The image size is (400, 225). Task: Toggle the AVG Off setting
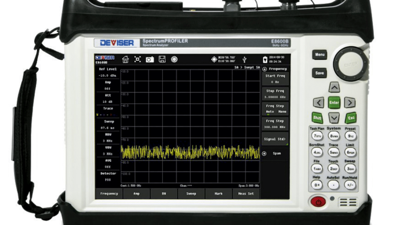(x=108, y=163)
